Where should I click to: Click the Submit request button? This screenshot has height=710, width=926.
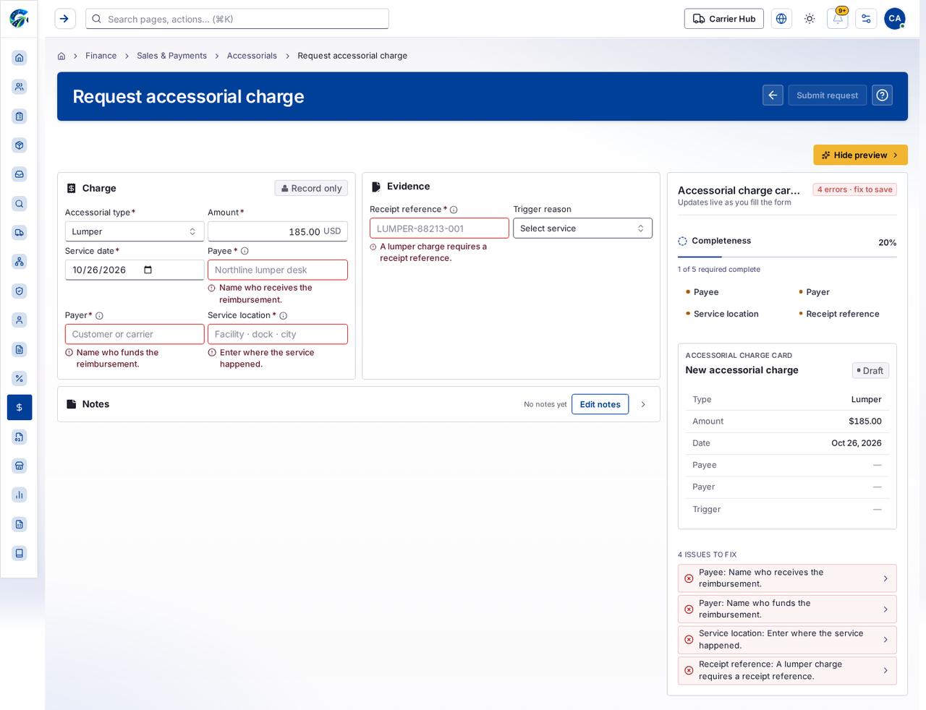[827, 95]
